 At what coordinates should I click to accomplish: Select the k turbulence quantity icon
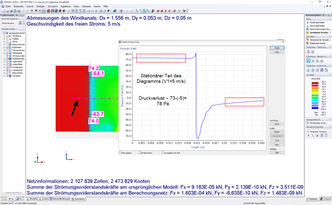(317, 61)
